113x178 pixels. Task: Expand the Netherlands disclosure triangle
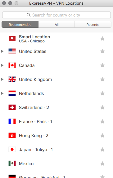[x=2, y=94]
